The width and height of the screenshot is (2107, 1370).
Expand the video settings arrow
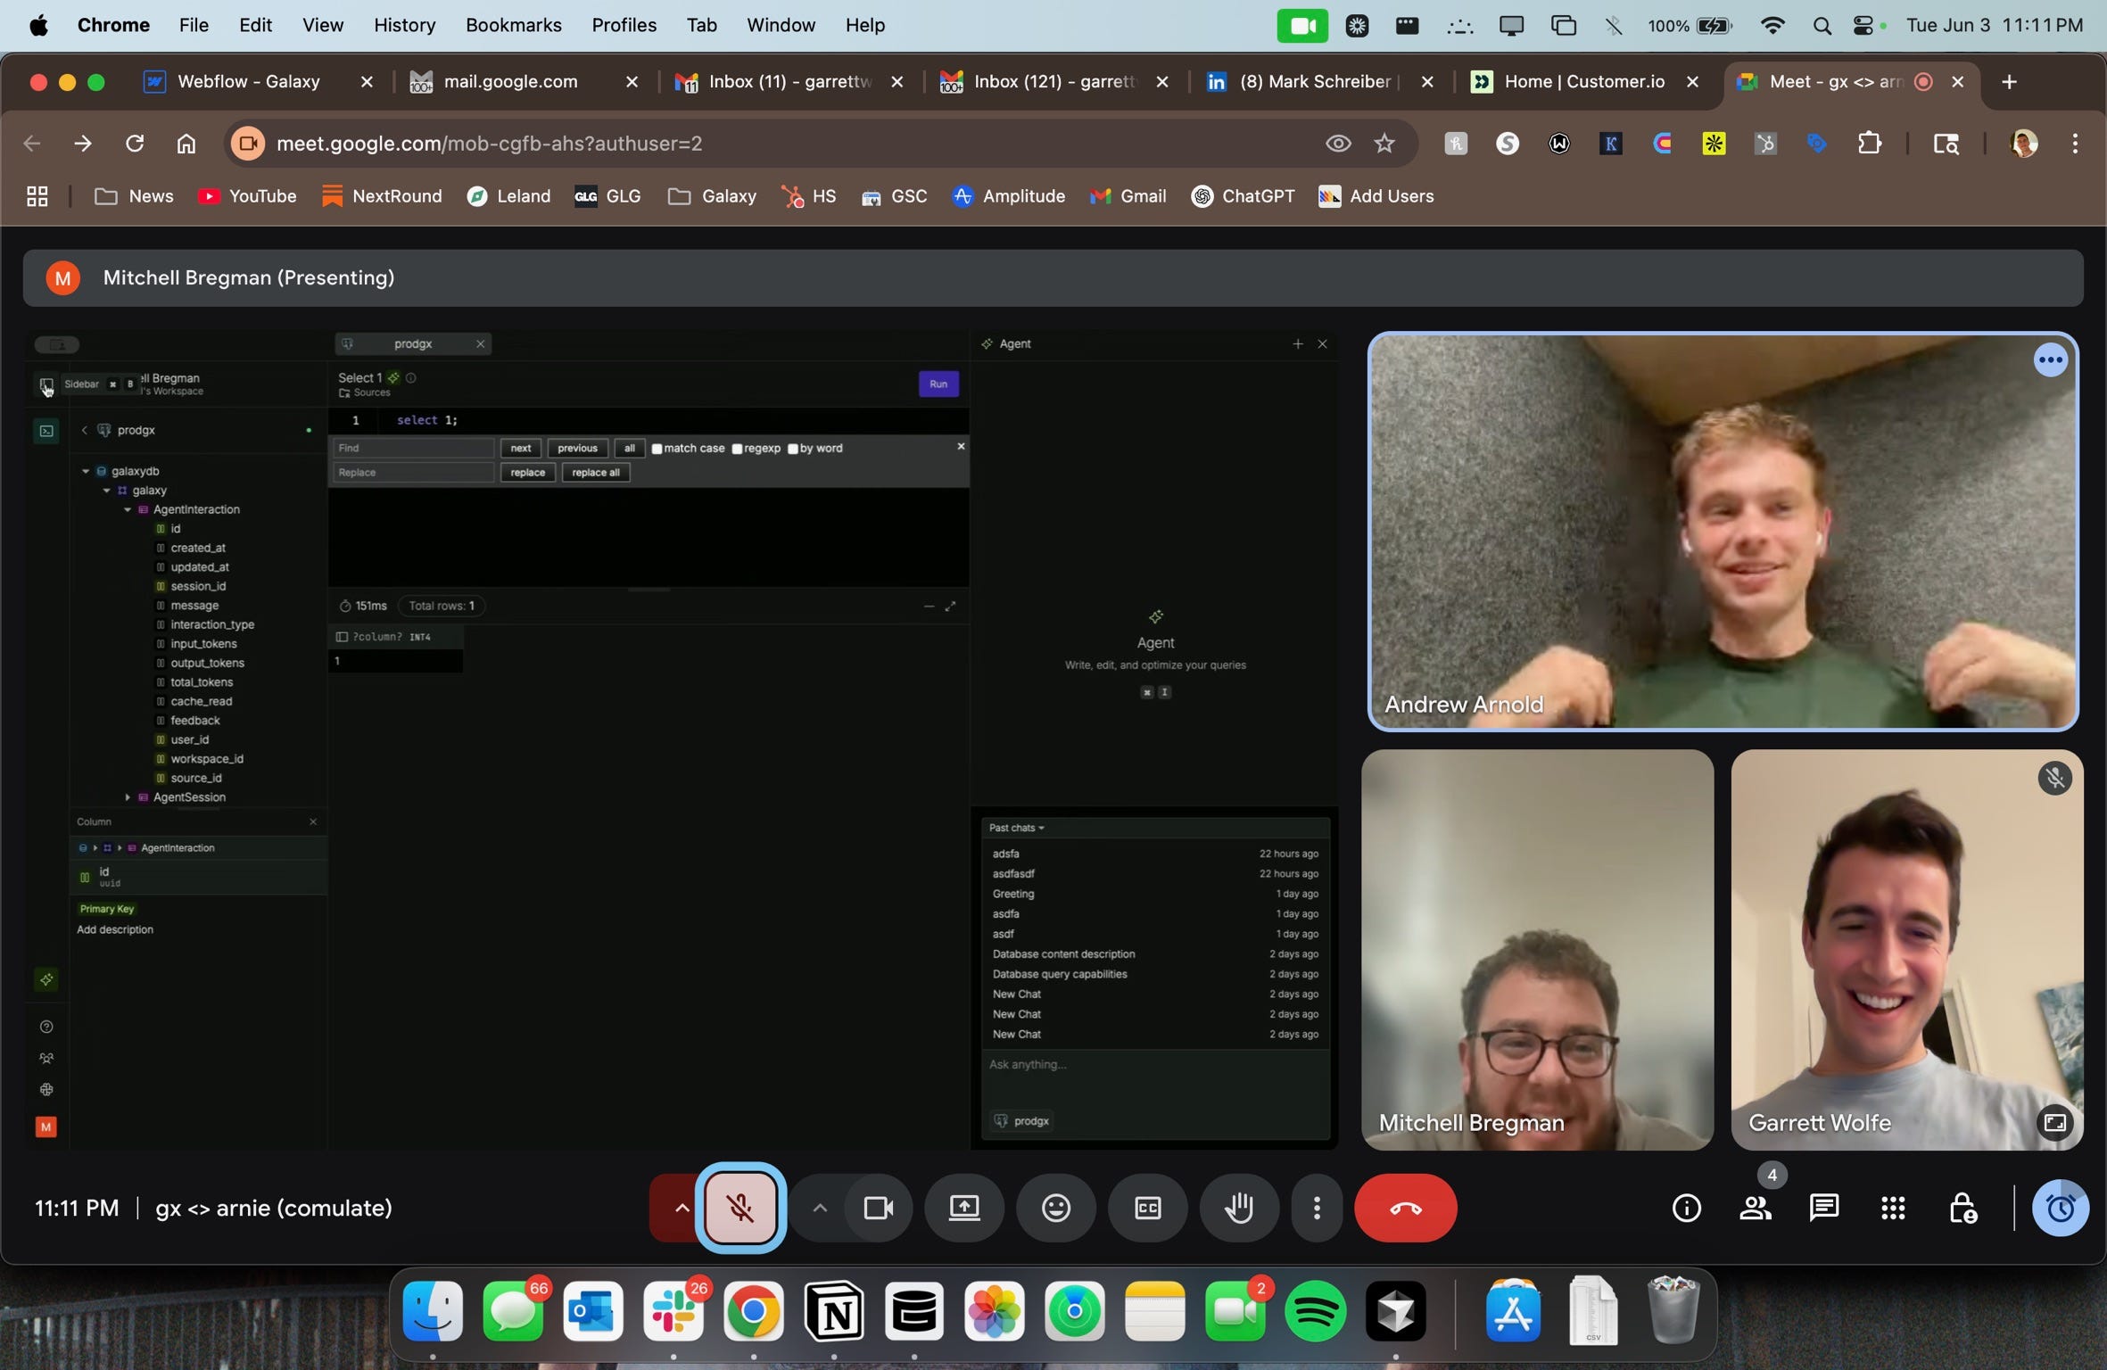click(819, 1208)
